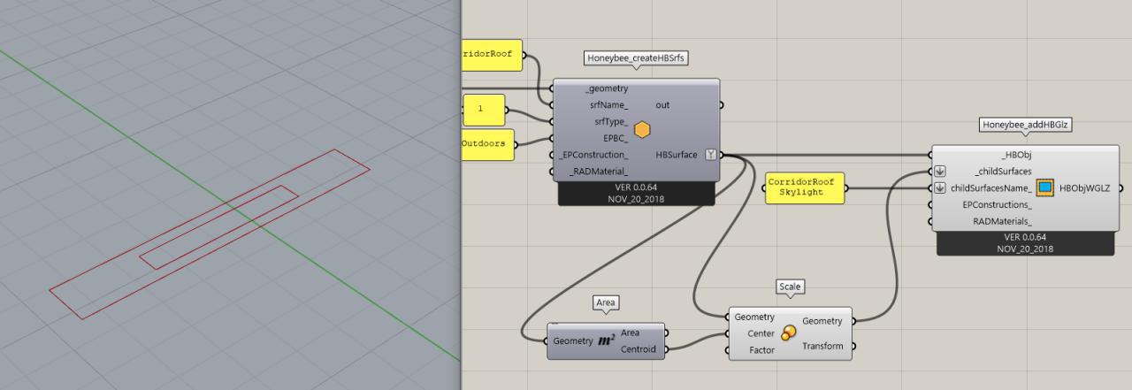Click the Geometry input of Scale component
Screen dimensions: 1132x390
754,317
